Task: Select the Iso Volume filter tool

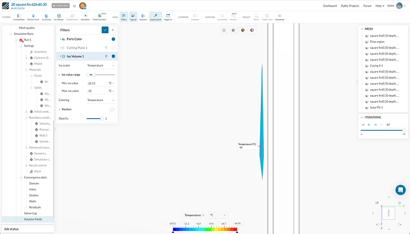Action: tap(59, 17)
